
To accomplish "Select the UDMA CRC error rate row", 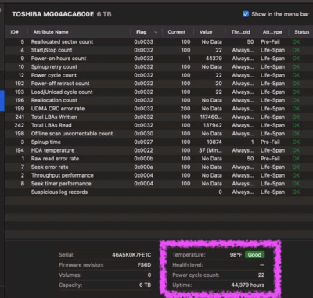I will (159, 109).
